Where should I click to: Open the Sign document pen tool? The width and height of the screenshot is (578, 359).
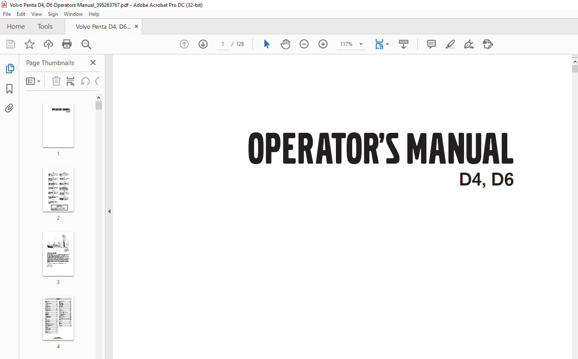click(x=469, y=44)
